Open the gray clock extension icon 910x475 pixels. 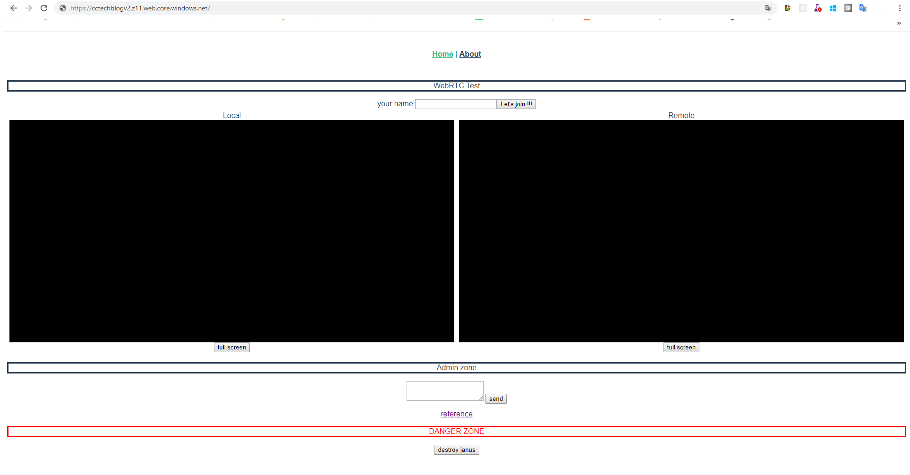tap(848, 8)
